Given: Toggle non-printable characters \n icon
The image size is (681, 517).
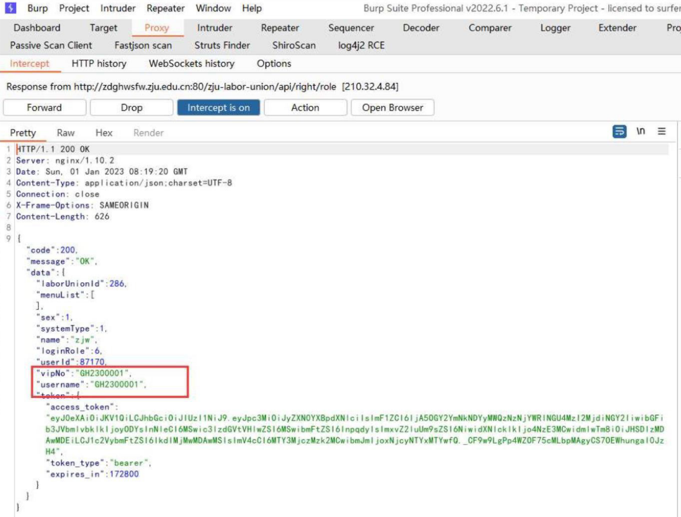Looking at the screenshot, I should click(x=641, y=132).
